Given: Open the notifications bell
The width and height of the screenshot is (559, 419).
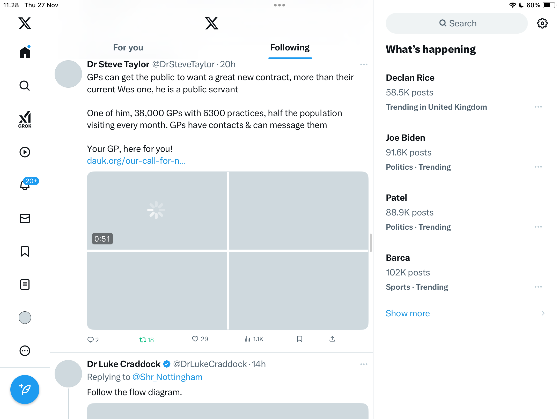Looking at the screenshot, I should point(25,185).
